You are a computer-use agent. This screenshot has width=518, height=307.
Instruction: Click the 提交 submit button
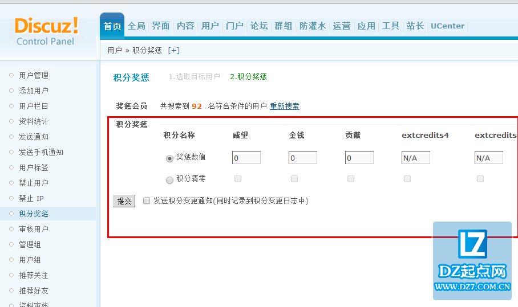[x=124, y=201]
